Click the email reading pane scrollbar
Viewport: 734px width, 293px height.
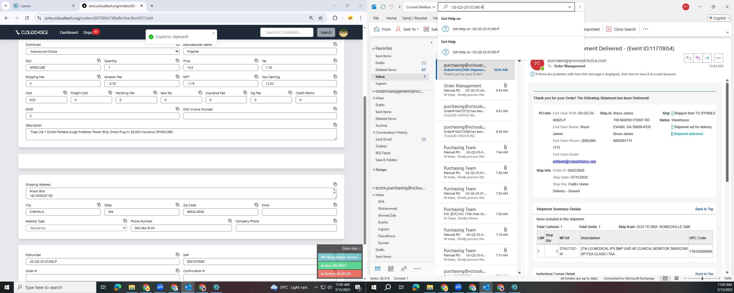[727, 132]
